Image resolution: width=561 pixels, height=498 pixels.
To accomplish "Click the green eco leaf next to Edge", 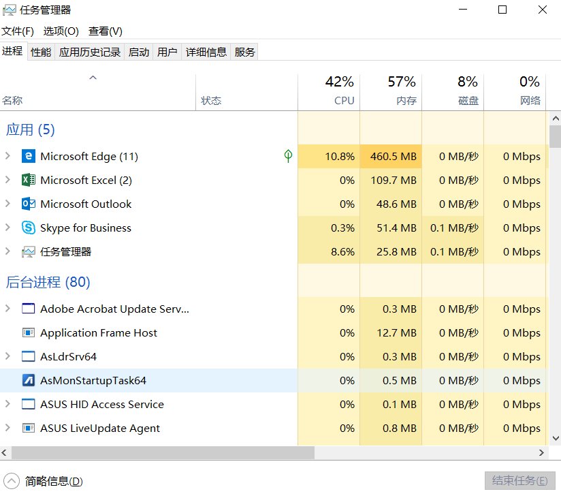I will click(288, 156).
